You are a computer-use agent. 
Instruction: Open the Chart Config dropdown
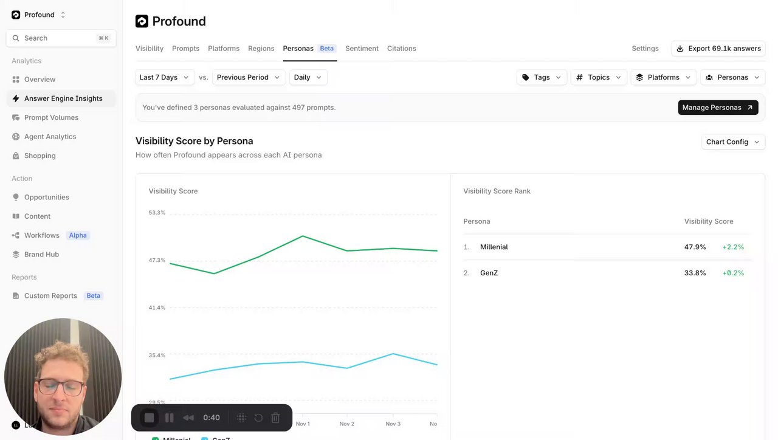pyautogui.click(x=733, y=142)
